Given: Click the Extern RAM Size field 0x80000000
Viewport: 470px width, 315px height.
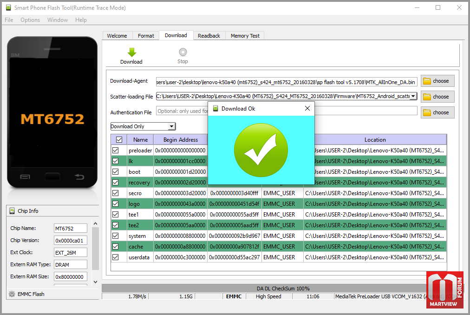Looking at the screenshot, I should 71,276.
